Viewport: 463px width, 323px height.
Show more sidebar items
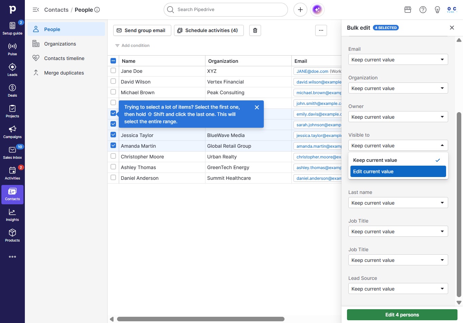point(12,257)
